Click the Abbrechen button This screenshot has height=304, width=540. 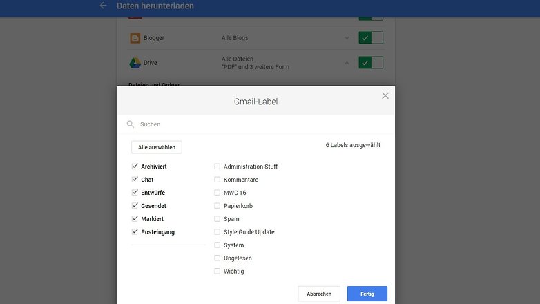[319, 294]
